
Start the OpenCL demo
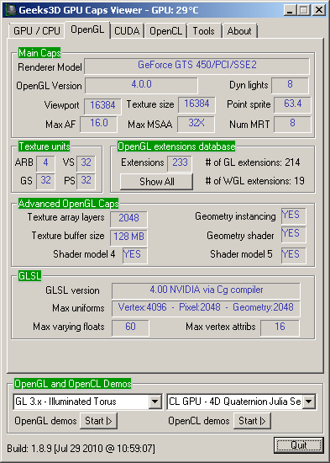tap(252, 421)
